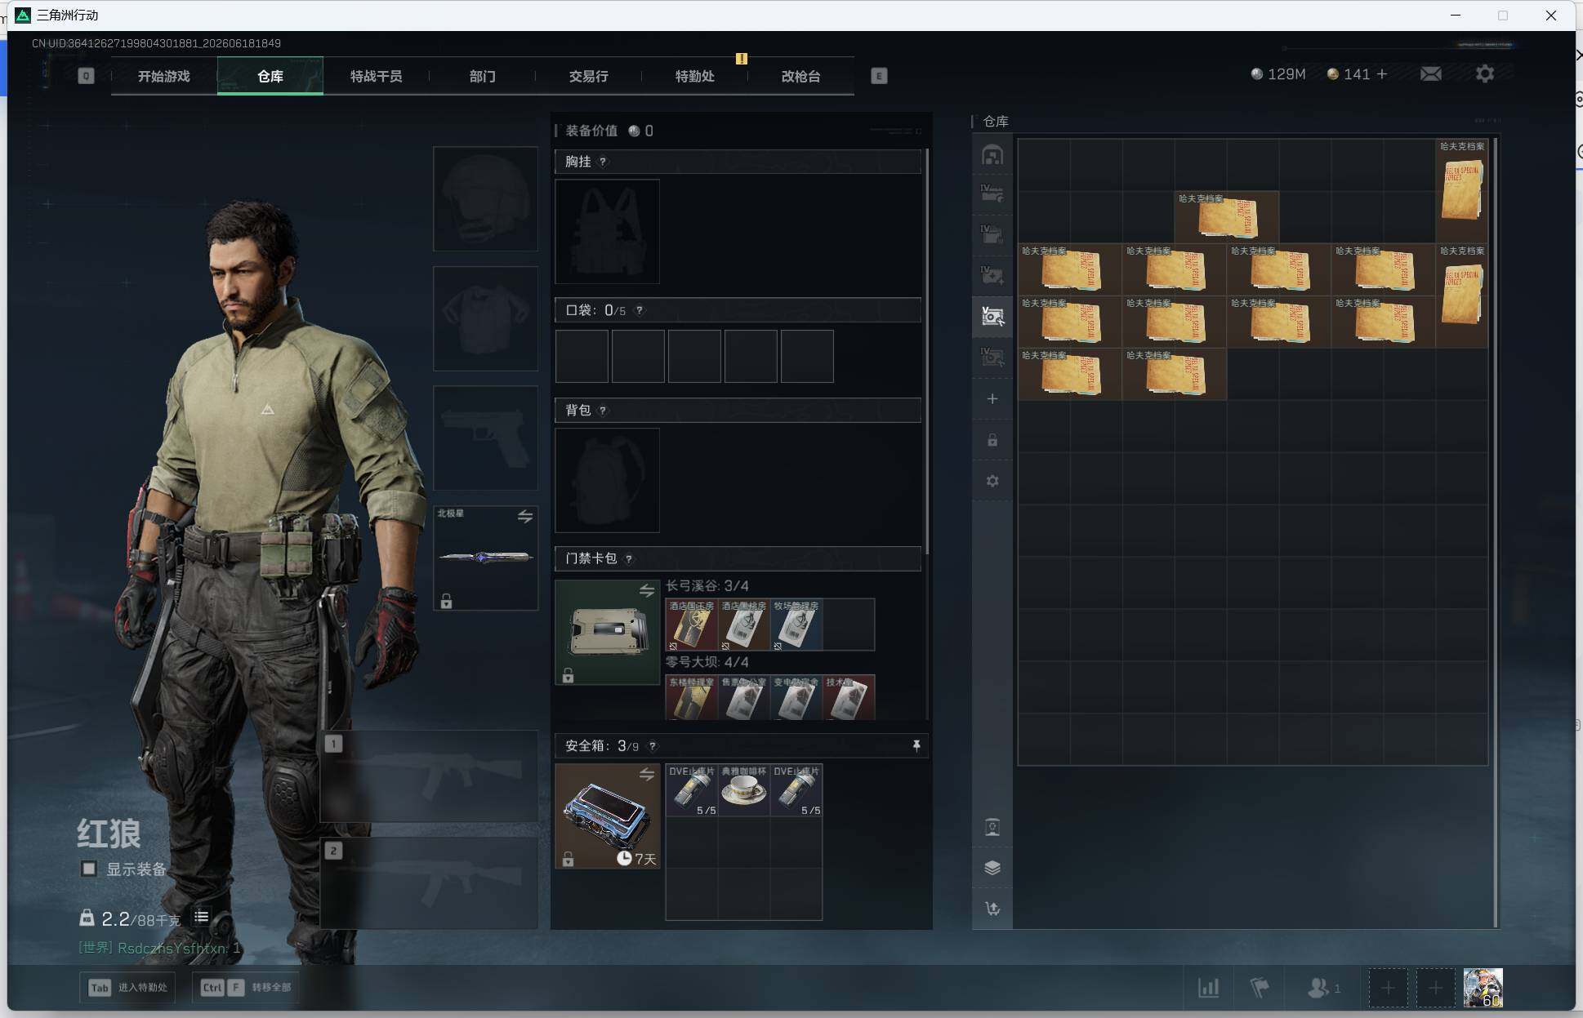Click the 转移全部 button
The height and width of the screenshot is (1018, 1583).
pos(245,987)
